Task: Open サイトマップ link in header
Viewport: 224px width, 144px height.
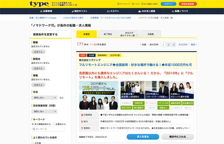Action: tap(124, 4)
